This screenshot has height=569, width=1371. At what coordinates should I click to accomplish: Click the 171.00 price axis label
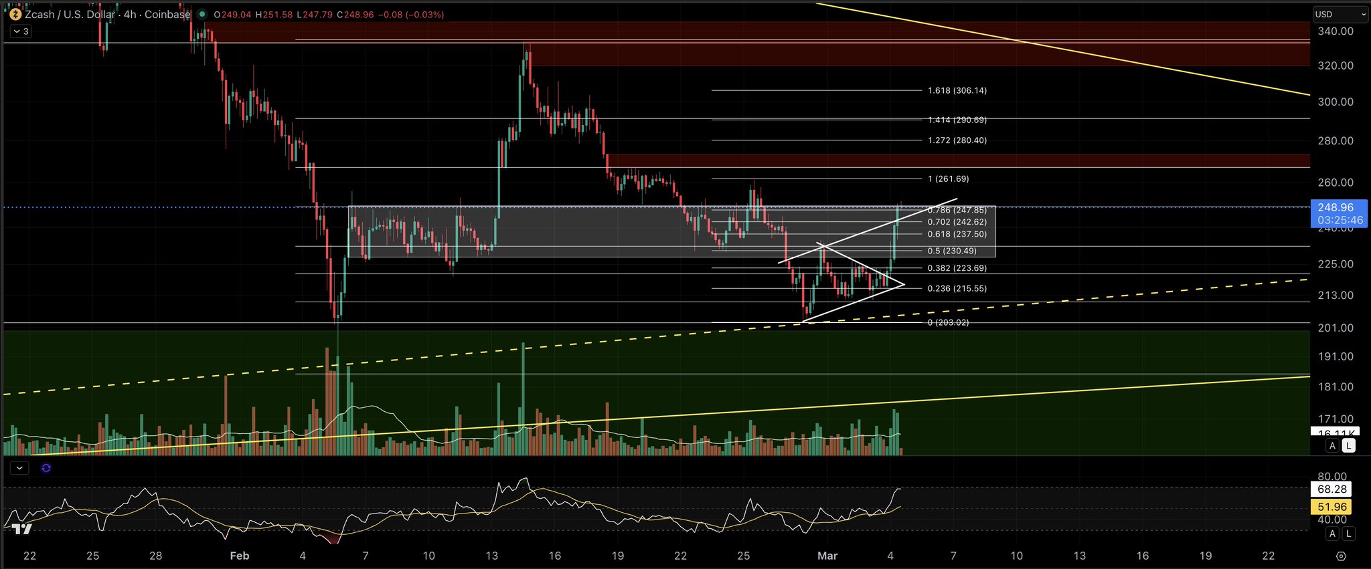(x=1335, y=419)
